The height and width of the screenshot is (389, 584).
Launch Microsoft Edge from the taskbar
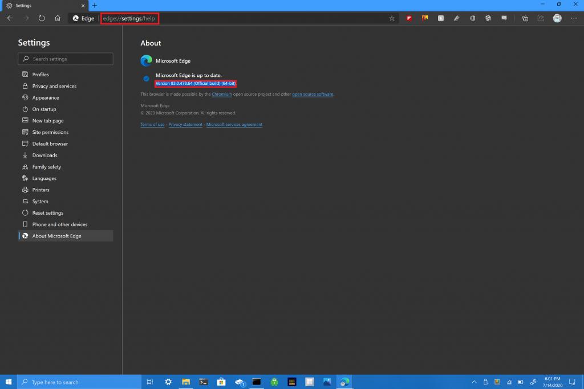(x=343, y=382)
